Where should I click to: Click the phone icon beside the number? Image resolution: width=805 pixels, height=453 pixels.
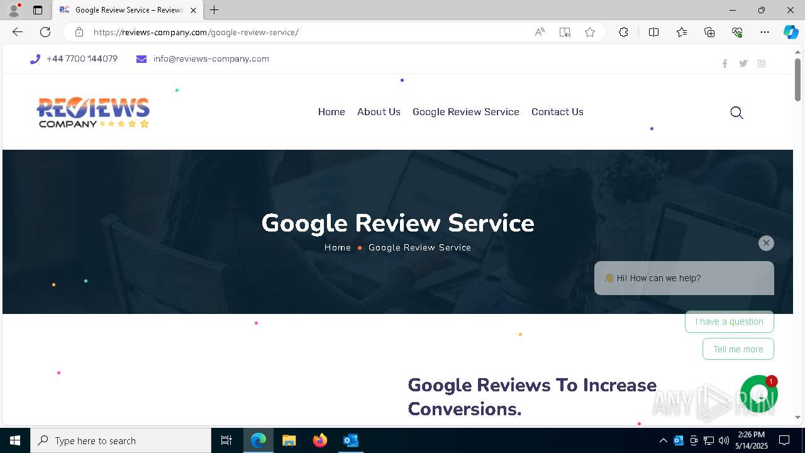(x=35, y=59)
